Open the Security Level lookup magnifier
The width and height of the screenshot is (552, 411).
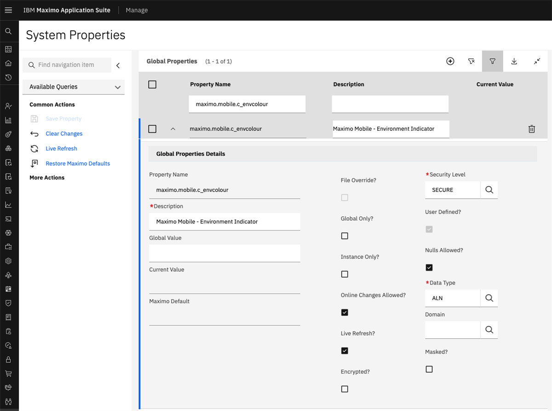click(489, 190)
